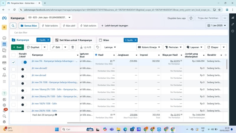Open the ad account selector dropdown
The height and width of the screenshot is (133, 236).
[x=50, y=17]
